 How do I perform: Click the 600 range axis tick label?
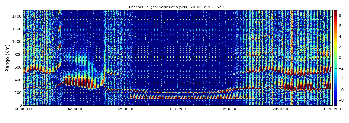click(18, 67)
